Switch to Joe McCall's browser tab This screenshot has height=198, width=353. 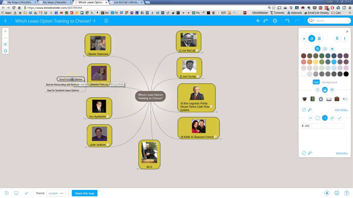pyautogui.click(x=126, y=2)
